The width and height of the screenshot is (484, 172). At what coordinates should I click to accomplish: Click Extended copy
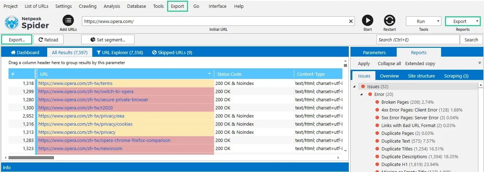420,63
